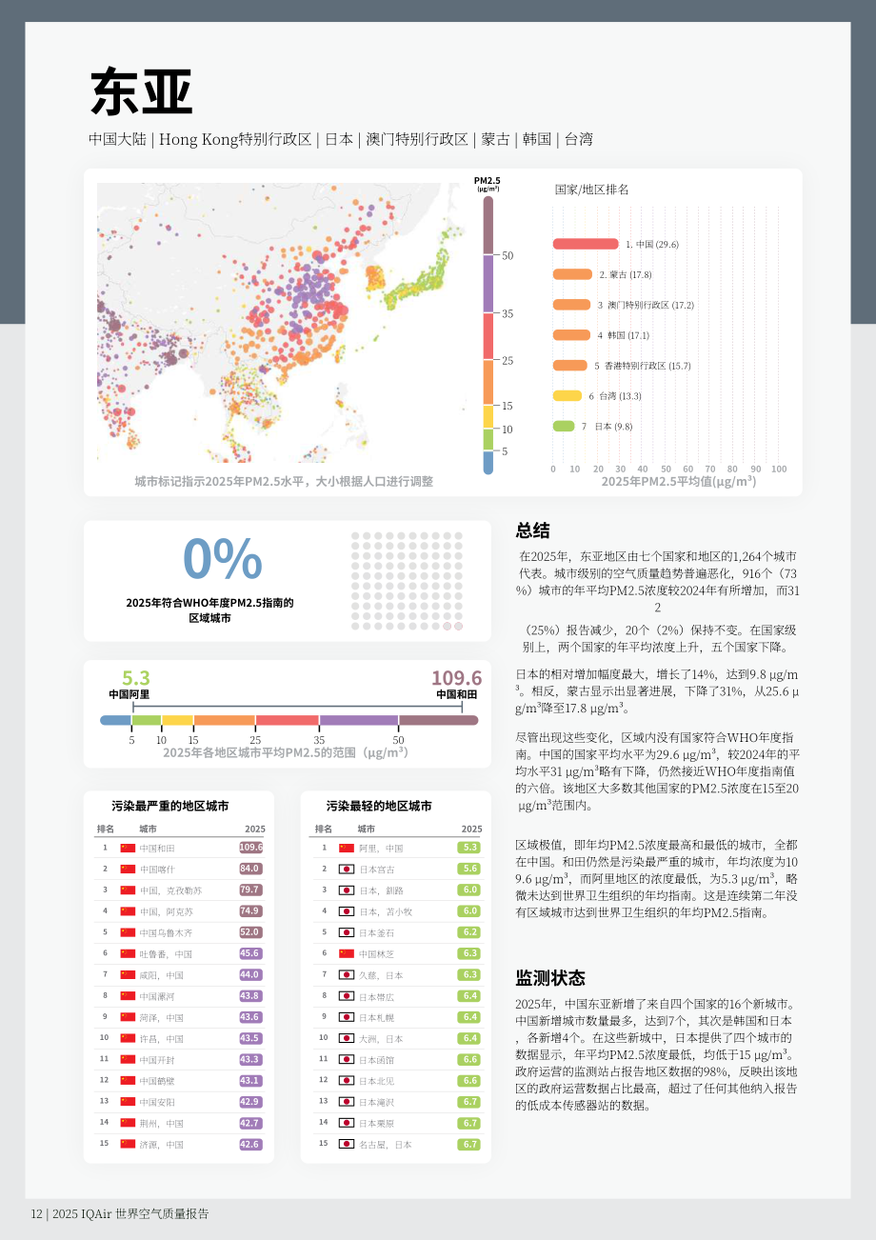Click the 国家/地区排名 chart heading
The height and width of the screenshot is (1240, 876).
(592, 190)
